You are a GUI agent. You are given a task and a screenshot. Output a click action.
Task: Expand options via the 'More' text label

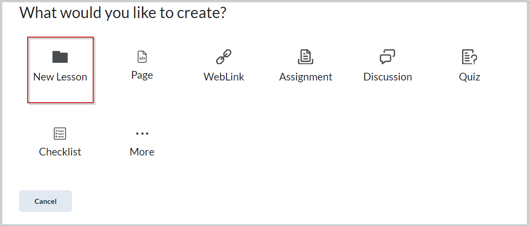coord(142,152)
